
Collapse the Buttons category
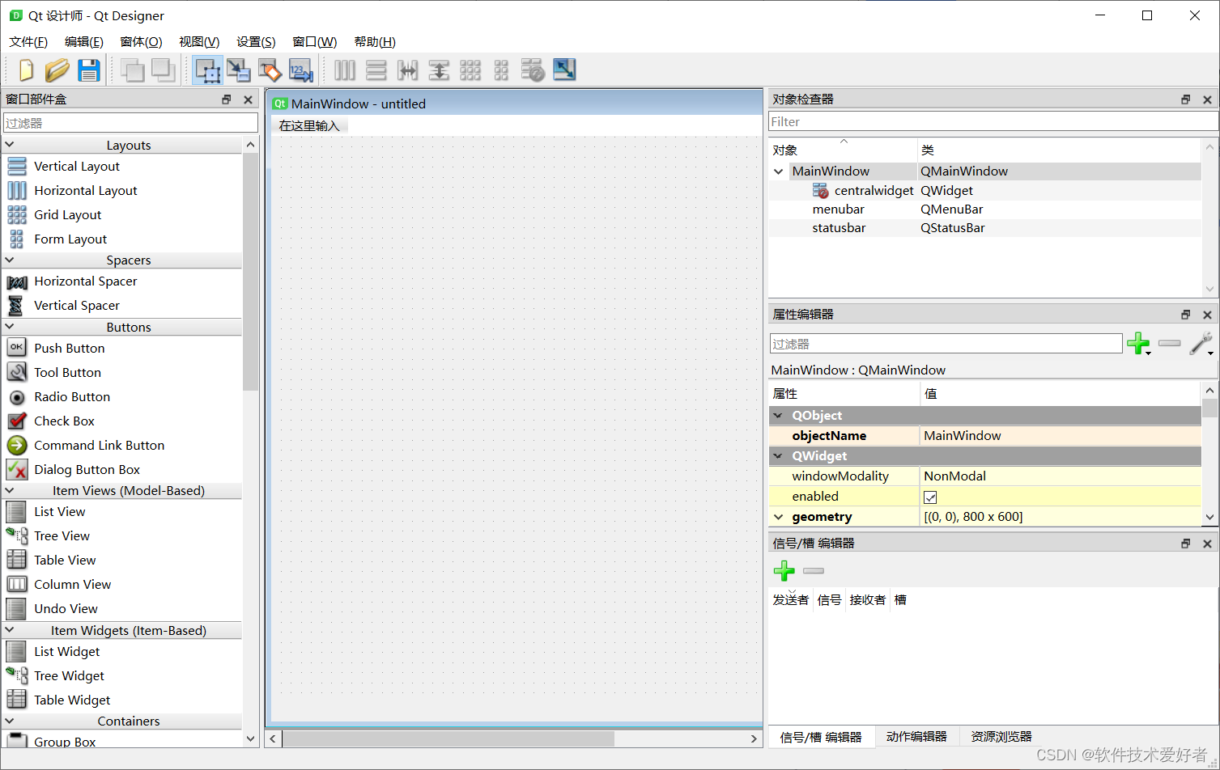pos(10,327)
